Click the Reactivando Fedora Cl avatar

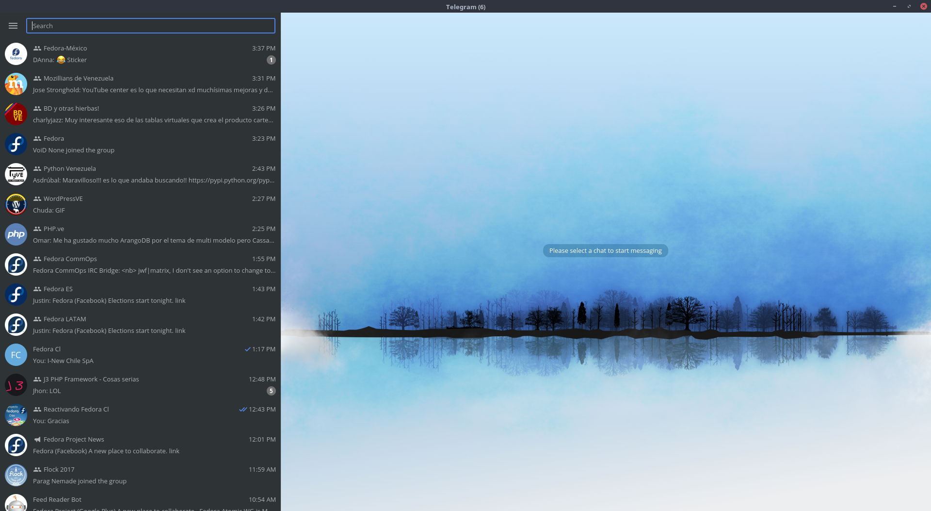[16, 415]
